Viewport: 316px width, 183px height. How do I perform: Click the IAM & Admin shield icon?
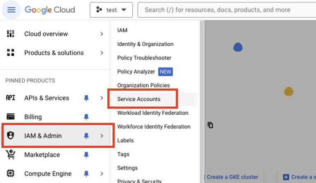(x=11, y=136)
